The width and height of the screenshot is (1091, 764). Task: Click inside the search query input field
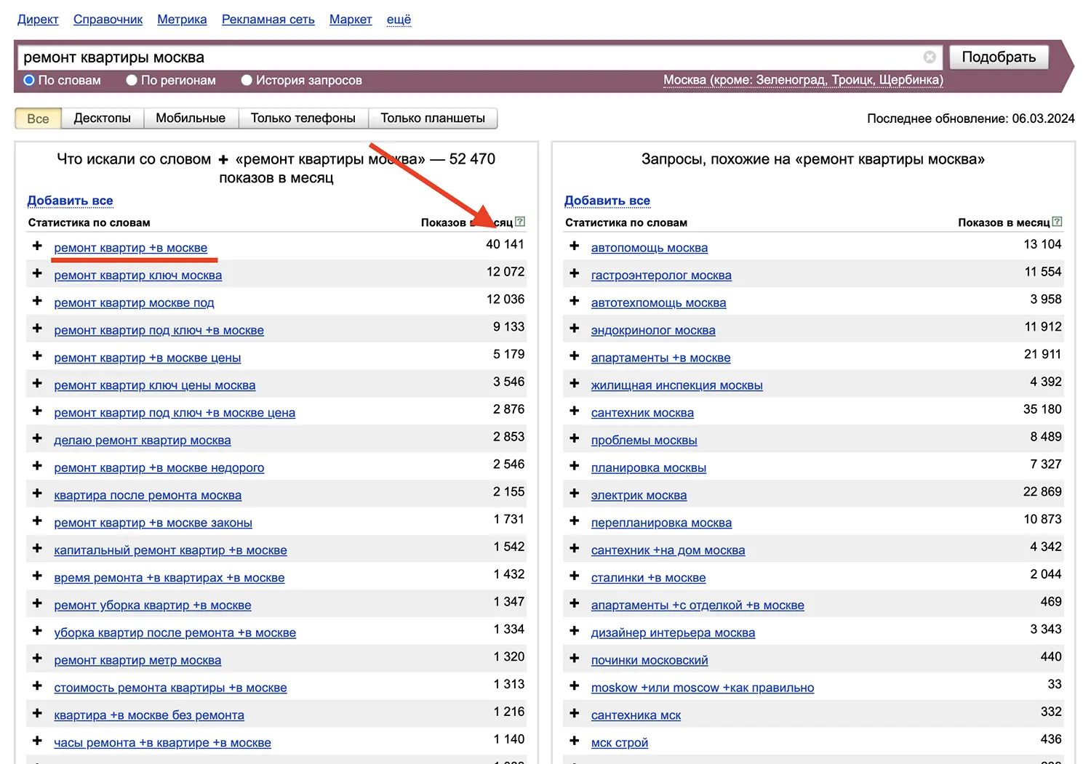click(x=436, y=57)
